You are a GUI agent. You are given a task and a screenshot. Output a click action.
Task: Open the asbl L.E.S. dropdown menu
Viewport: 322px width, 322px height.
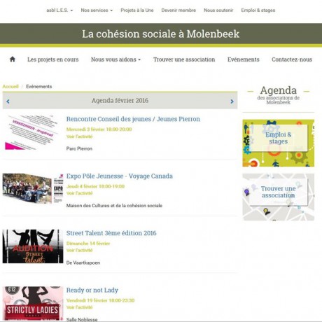point(59,10)
